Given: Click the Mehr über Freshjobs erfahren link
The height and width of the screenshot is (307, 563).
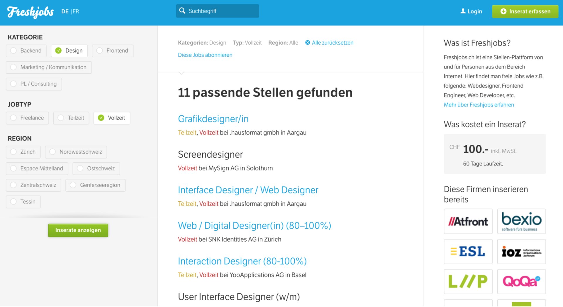Looking at the screenshot, I should coord(479,104).
